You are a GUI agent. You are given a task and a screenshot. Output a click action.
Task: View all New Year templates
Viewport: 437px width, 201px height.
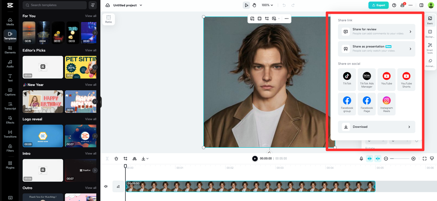click(91, 85)
